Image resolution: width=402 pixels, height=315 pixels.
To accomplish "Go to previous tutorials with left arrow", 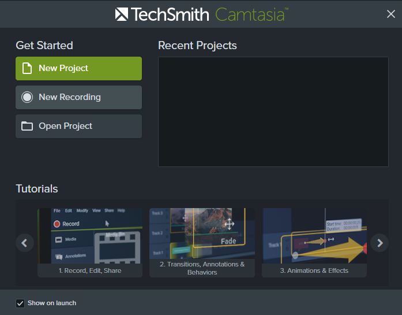I will pos(25,243).
